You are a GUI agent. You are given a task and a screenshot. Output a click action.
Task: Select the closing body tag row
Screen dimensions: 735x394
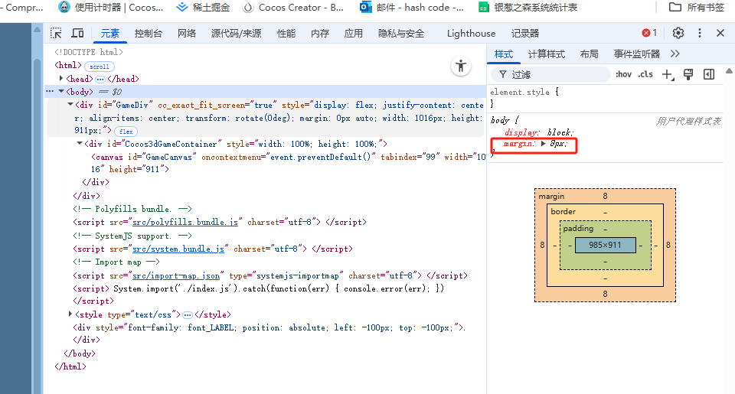(80, 353)
